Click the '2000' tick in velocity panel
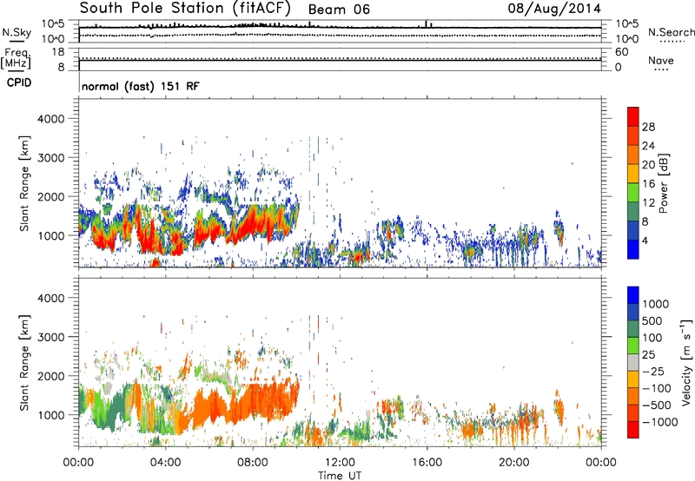 (x=51, y=377)
